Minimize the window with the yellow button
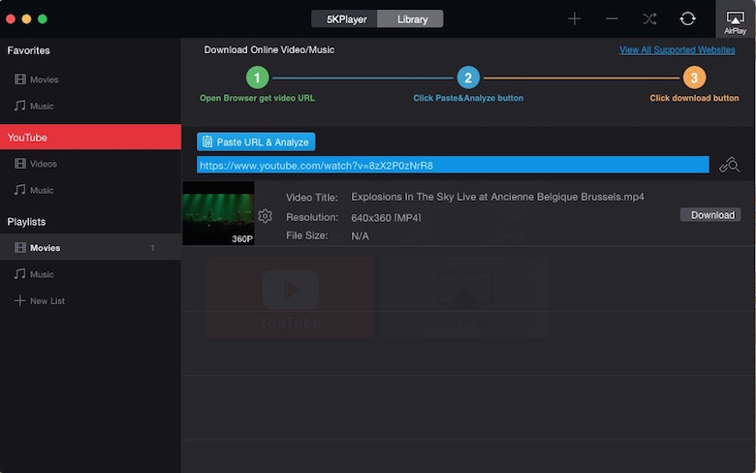This screenshot has height=473, width=756. [x=26, y=18]
